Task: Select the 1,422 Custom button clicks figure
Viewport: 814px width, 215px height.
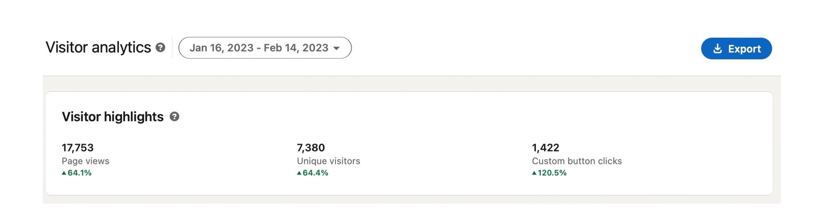Action: [546, 147]
